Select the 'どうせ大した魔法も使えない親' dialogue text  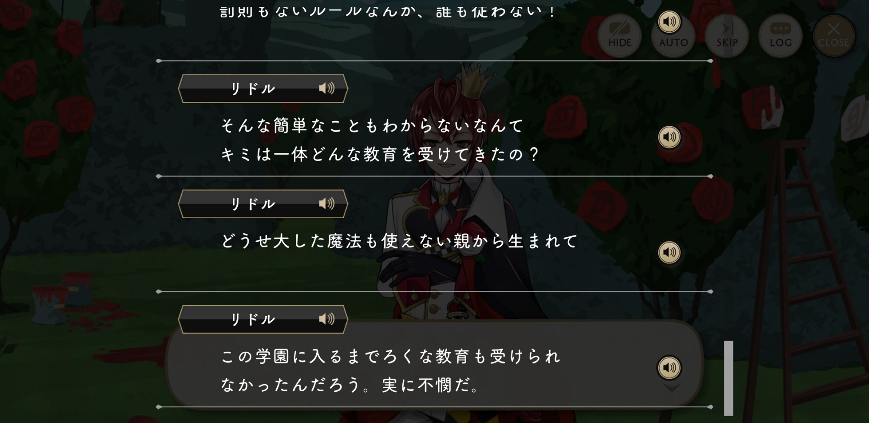click(399, 241)
